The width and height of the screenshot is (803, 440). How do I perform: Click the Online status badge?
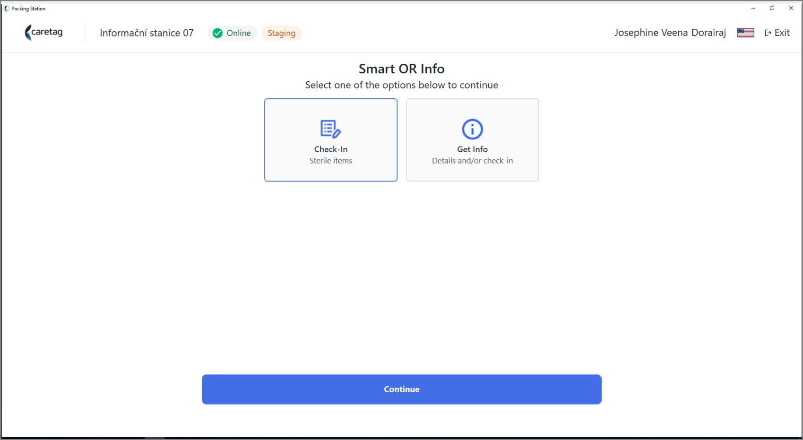coord(233,33)
